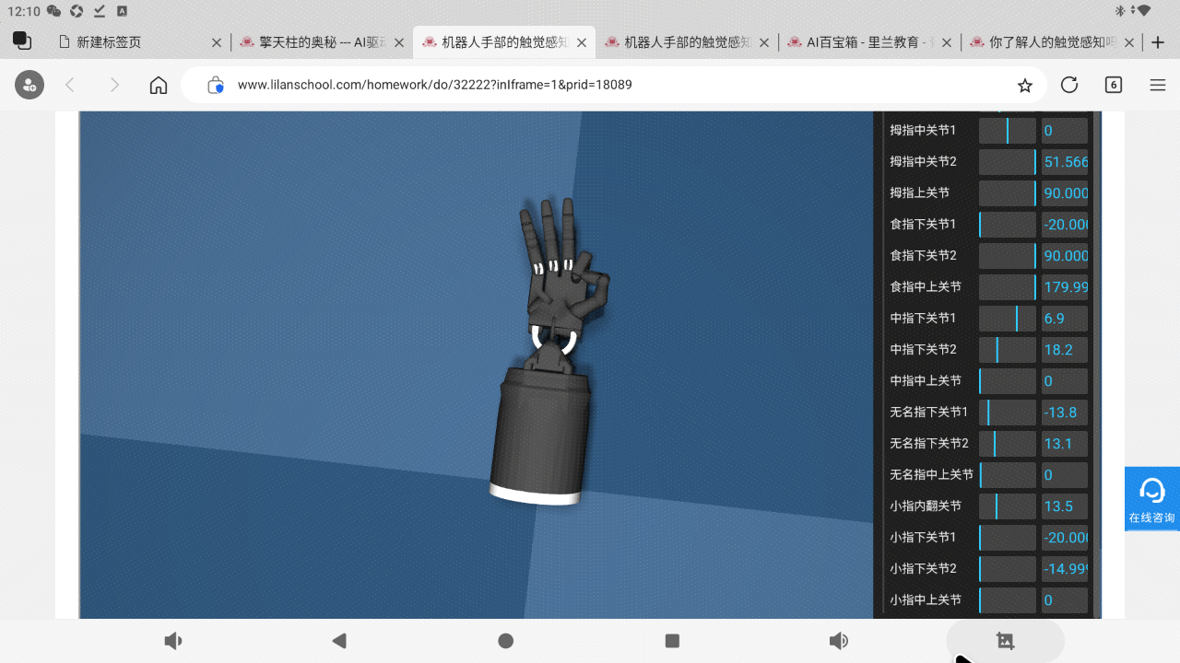Screen dimensions: 1180x663
Task: Adjust the 拇指中关节1 slider
Action: [x=1007, y=131]
